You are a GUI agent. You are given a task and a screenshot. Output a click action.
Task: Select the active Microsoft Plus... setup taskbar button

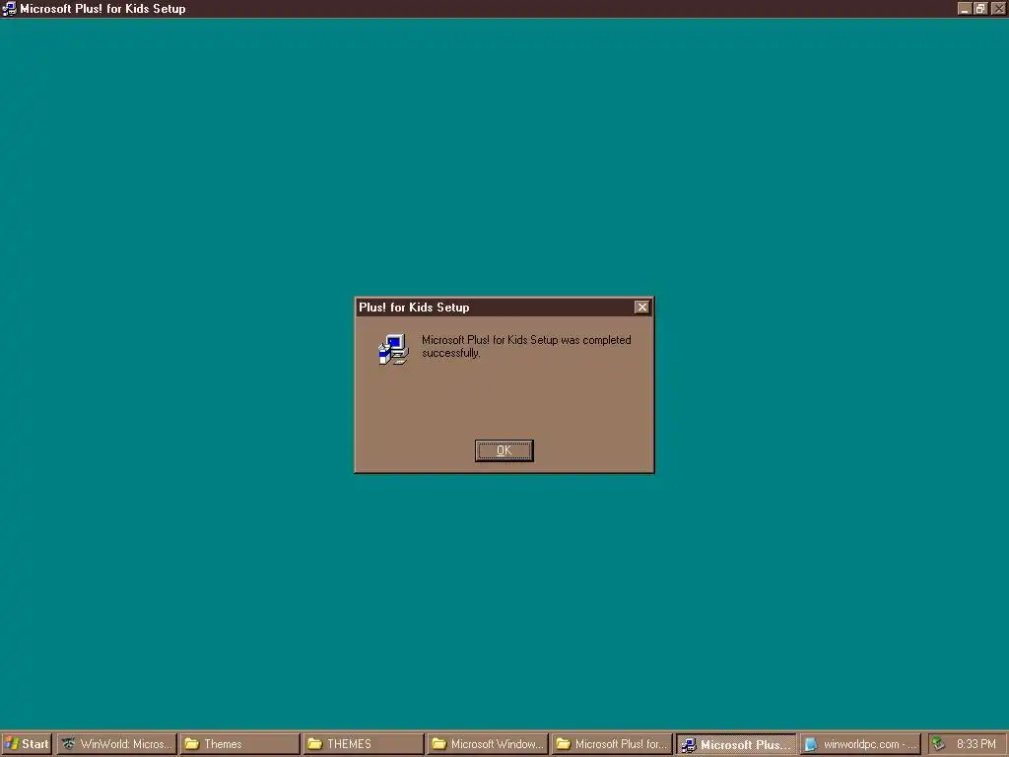[x=736, y=744]
